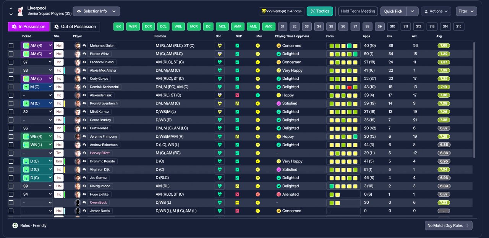489x238 pixels.
Task: Click Ryan Gravenberch's sharpness arrow icon
Action: 237,103
